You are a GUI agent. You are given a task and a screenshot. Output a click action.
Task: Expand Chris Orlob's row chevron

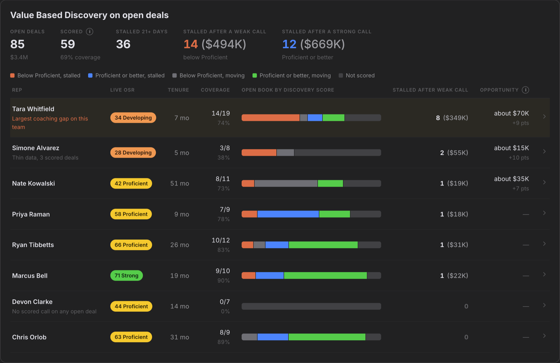click(544, 336)
